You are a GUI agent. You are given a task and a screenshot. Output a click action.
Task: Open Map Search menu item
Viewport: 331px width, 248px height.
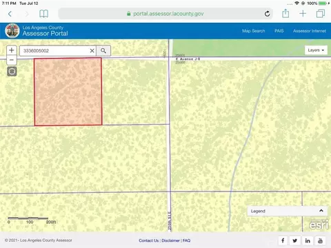254,31
